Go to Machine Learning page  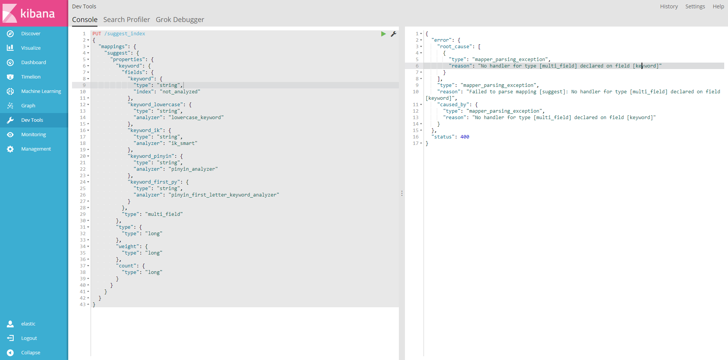[x=41, y=91]
